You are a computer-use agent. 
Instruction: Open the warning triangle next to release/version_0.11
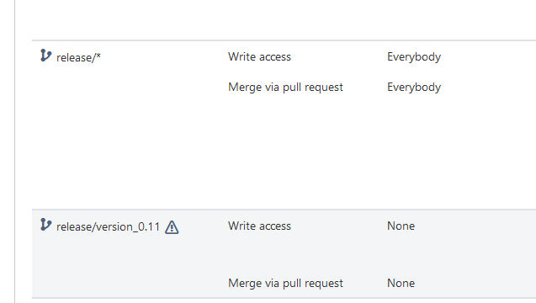pyautogui.click(x=172, y=227)
